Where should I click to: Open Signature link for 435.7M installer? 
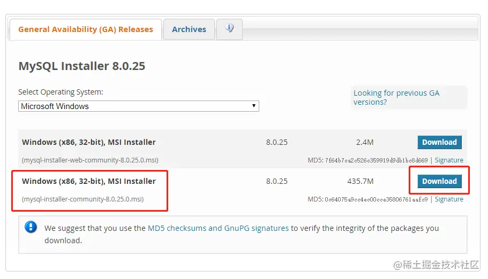[449, 199]
